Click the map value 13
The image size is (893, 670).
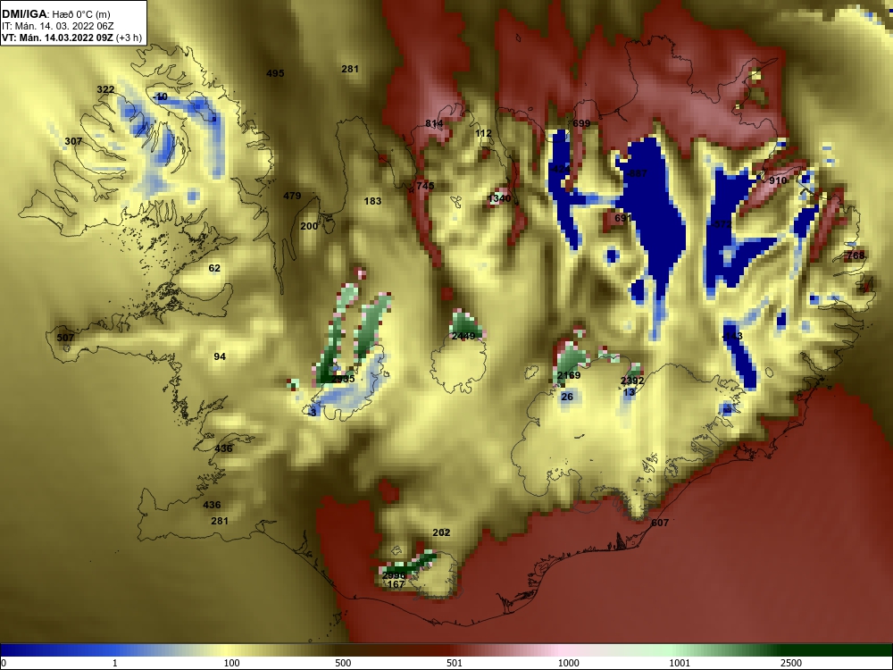629,392
